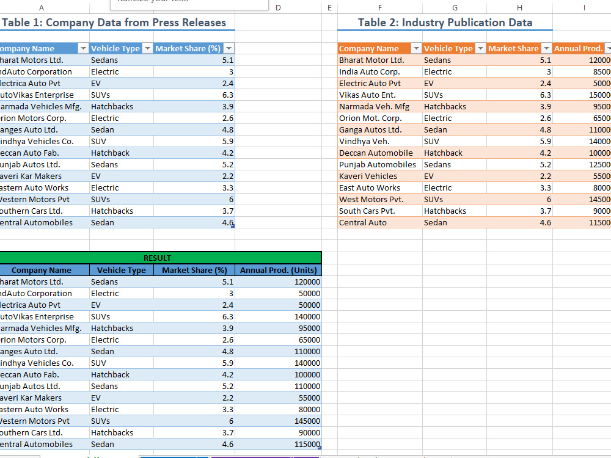Open the Vehicle Type filter in Table 2
The width and height of the screenshot is (611, 458).
(x=480, y=48)
